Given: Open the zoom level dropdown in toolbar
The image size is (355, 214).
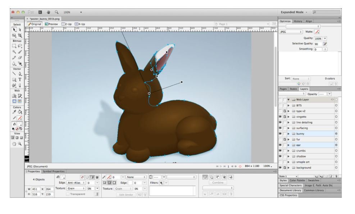Looking at the screenshot, I should click(x=81, y=12).
